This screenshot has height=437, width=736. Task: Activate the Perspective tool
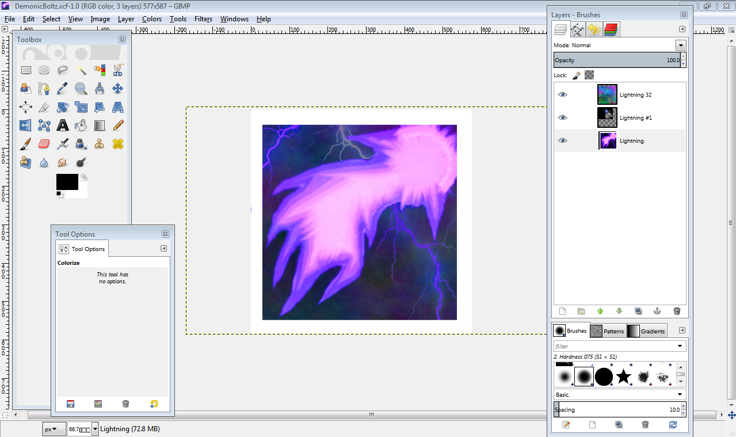[118, 107]
